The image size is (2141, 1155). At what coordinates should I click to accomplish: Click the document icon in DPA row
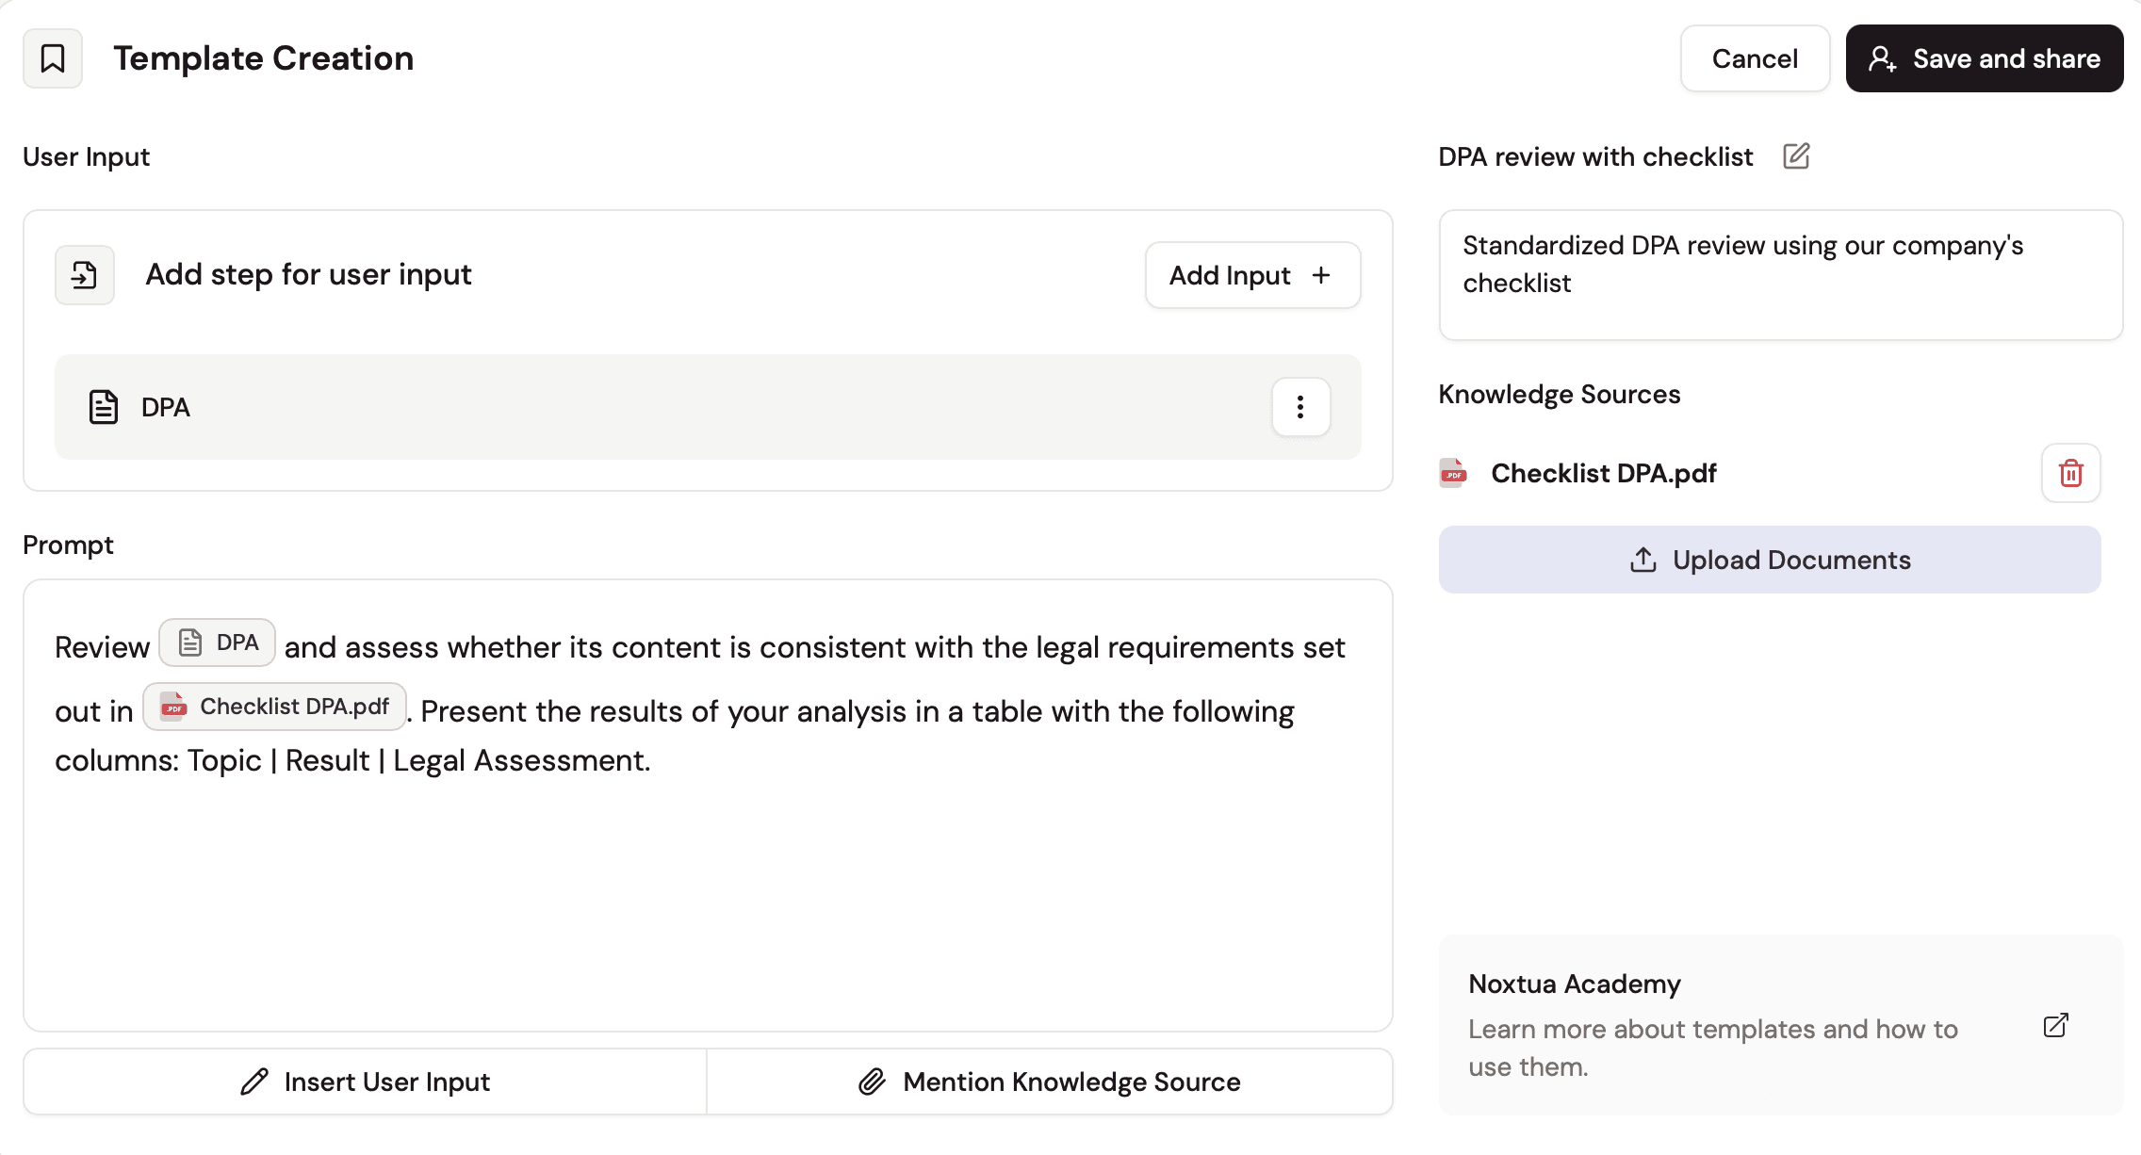[x=103, y=407]
